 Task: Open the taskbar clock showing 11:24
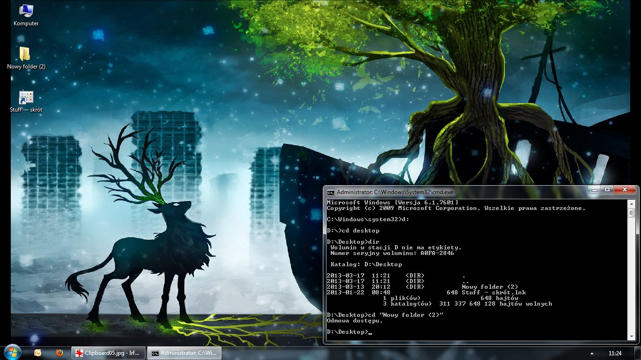point(615,353)
